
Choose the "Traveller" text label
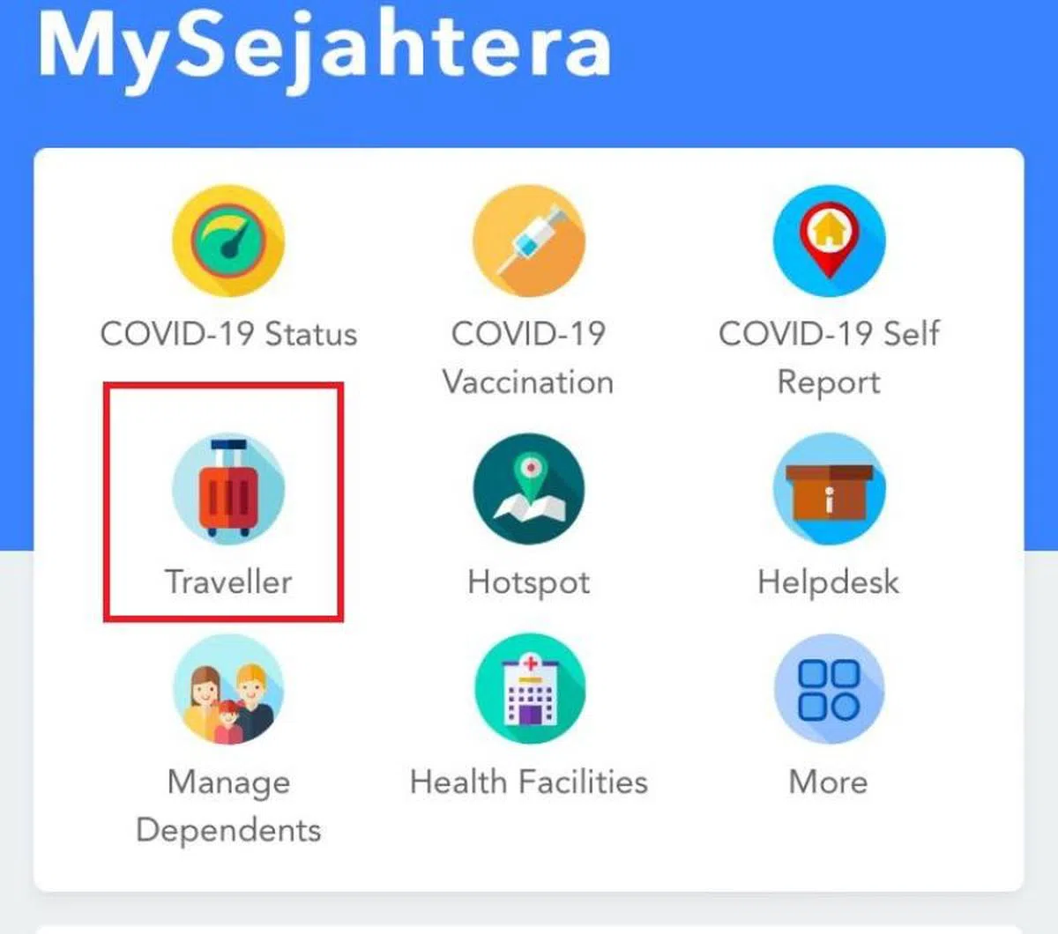[x=228, y=582]
